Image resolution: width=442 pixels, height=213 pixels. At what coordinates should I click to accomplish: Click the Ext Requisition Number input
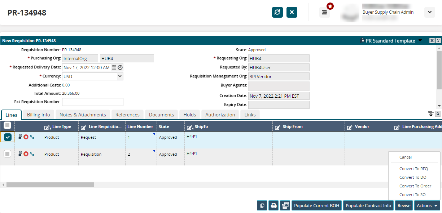pos(93,102)
